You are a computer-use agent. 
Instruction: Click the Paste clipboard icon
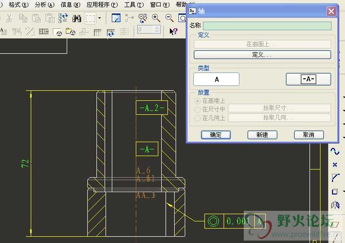(x=36, y=18)
